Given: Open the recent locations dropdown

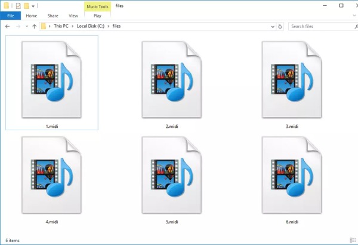Looking at the screenshot, I should 27,26.
